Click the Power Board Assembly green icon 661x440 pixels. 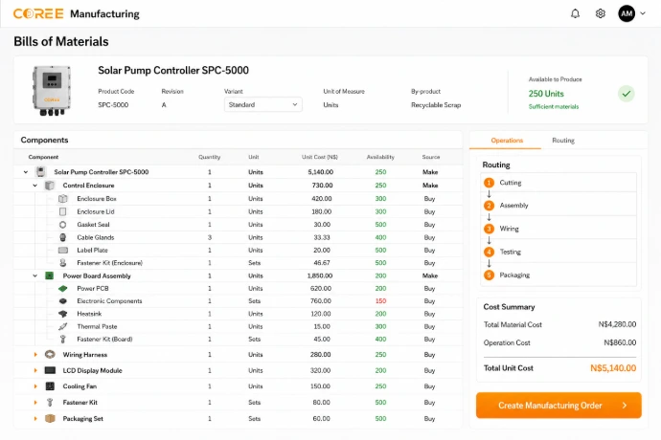pyautogui.click(x=49, y=275)
